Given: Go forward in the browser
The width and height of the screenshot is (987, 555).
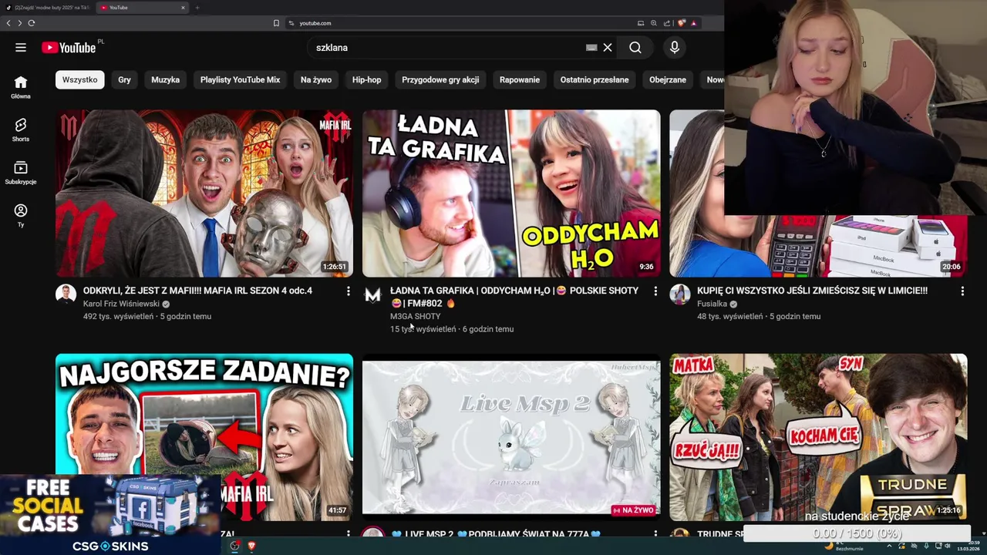Looking at the screenshot, I should (x=20, y=23).
